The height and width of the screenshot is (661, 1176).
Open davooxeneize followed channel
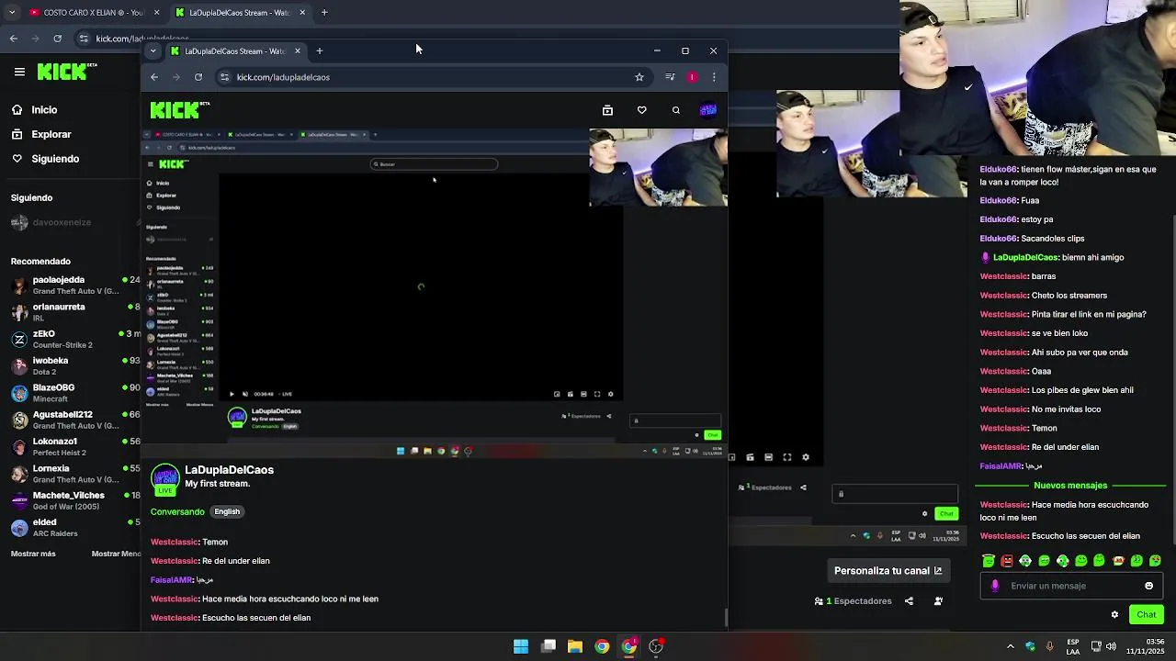point(74,222)
